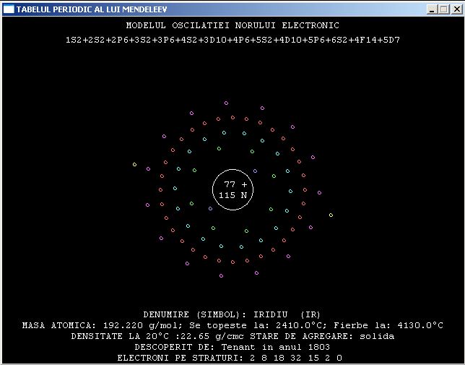
Task: Click the boiling point text 'Fierbe la: 4130.0°C'
Action: [x=388, y=325]
